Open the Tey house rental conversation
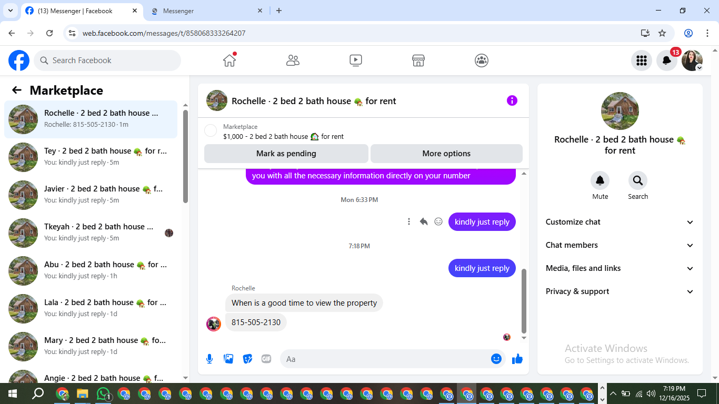Viewport: 719px width, 404px height. [x=91, y=157]
